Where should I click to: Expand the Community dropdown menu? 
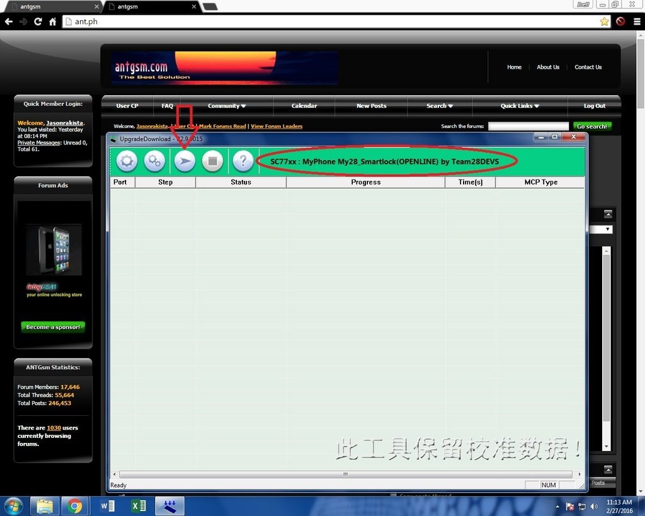coord(227,106)
